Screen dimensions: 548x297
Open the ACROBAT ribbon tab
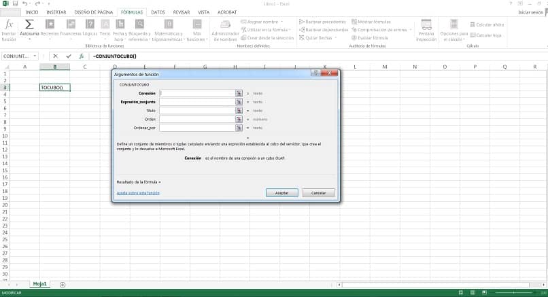coord(227,12)
